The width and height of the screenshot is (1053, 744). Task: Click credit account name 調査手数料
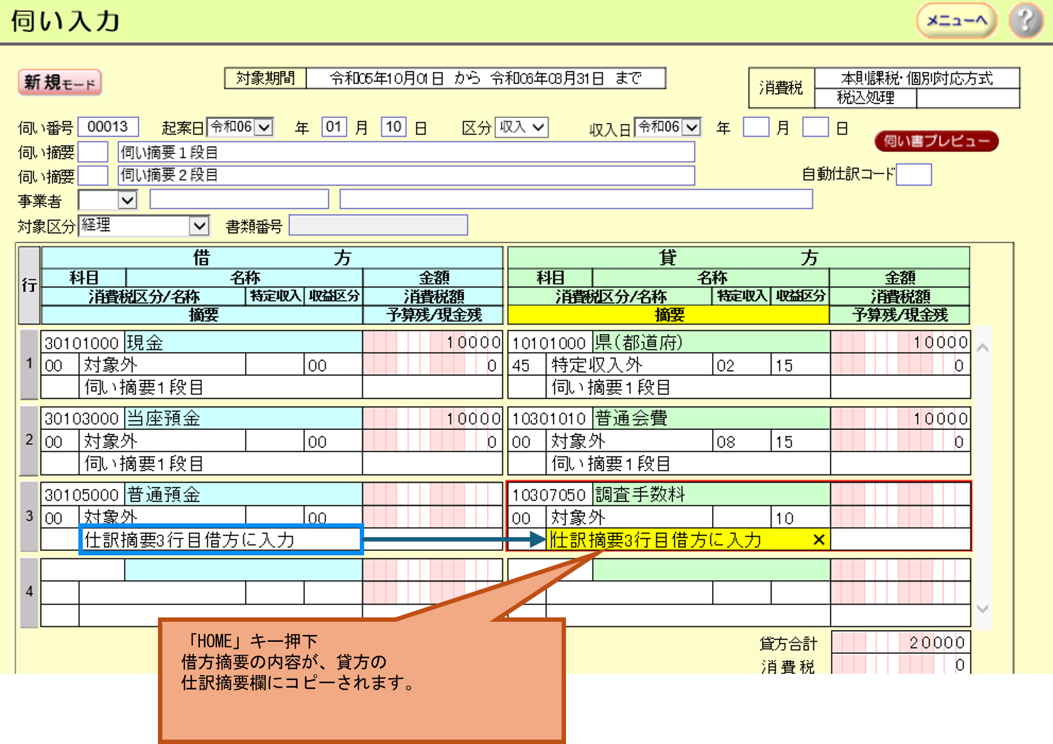[711, 495]
